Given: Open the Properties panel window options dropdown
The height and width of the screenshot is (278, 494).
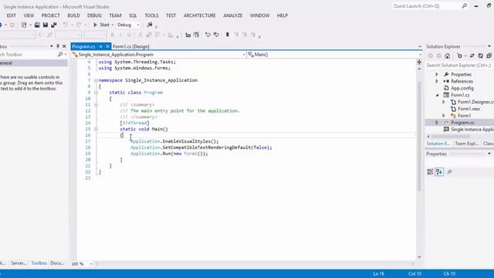Looking at the screenshot, I should (x=489, y=154).
